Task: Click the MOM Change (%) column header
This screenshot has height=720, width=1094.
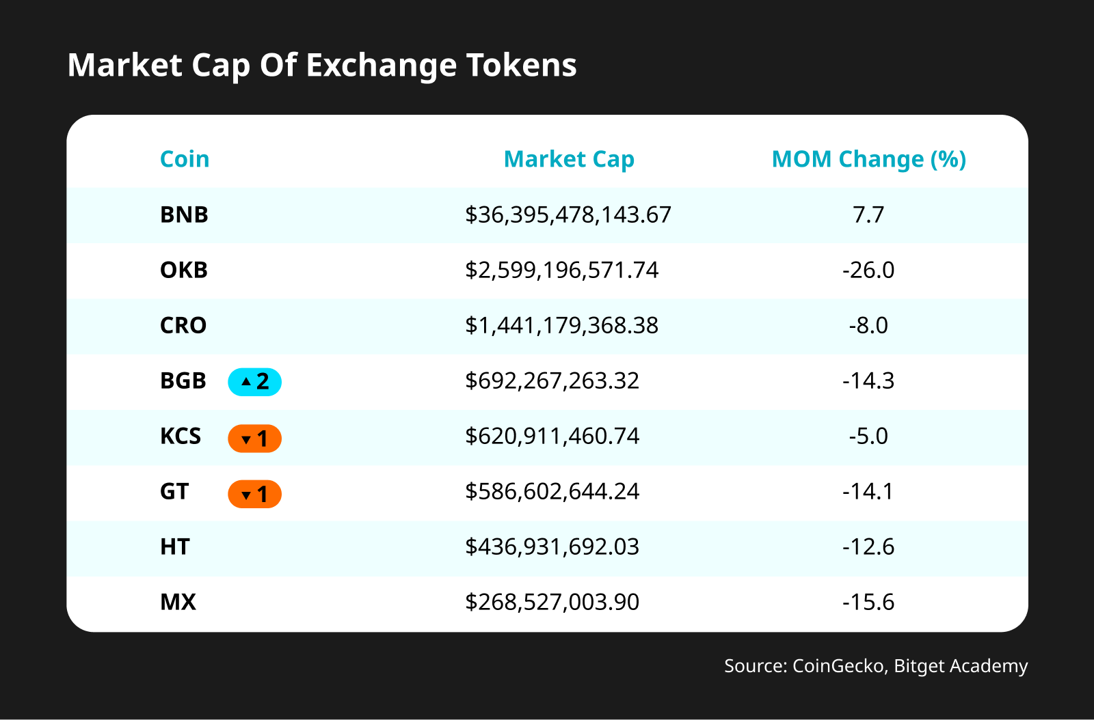Action: (868, 159)
